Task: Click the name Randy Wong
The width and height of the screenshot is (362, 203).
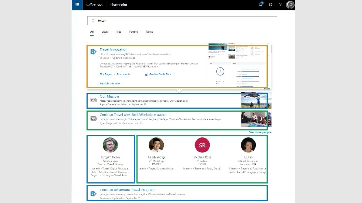Action: click(156, 157)
